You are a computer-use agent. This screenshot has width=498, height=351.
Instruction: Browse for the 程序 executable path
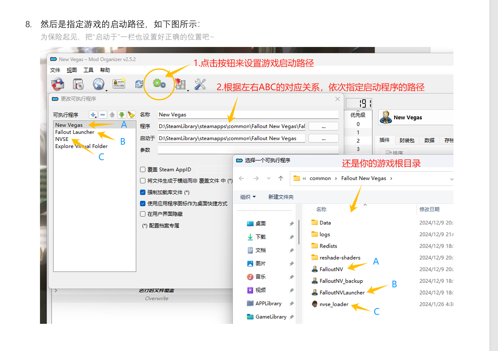click(324, 126)
